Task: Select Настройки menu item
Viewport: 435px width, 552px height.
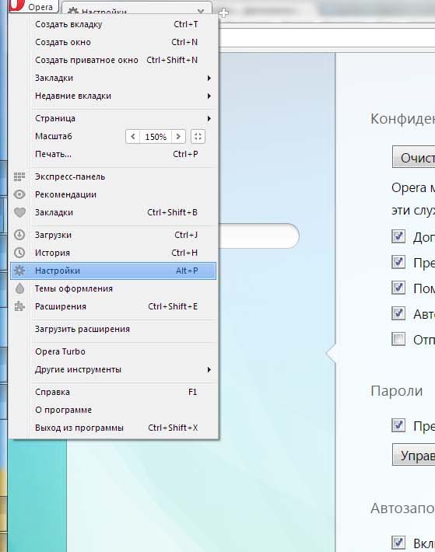Action: (x=114, y=271)
